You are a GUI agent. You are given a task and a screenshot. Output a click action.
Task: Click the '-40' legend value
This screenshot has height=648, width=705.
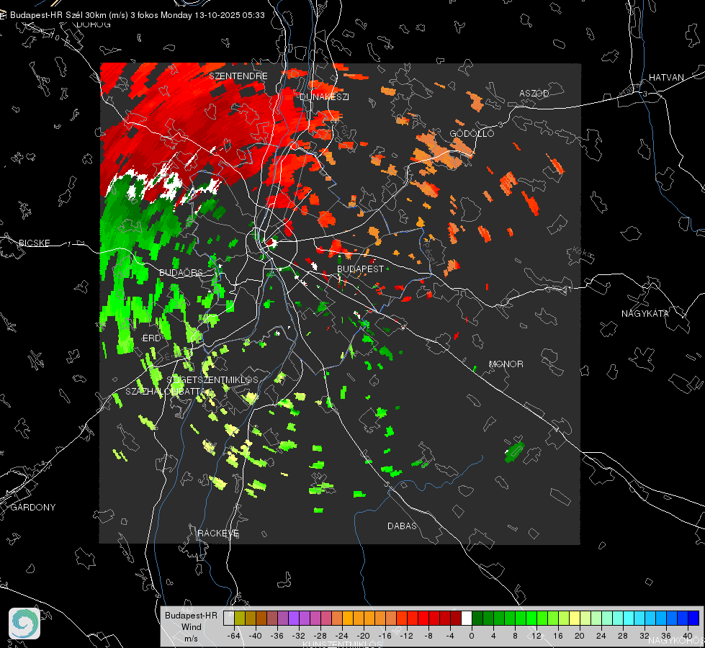click(x=255, y=636)
